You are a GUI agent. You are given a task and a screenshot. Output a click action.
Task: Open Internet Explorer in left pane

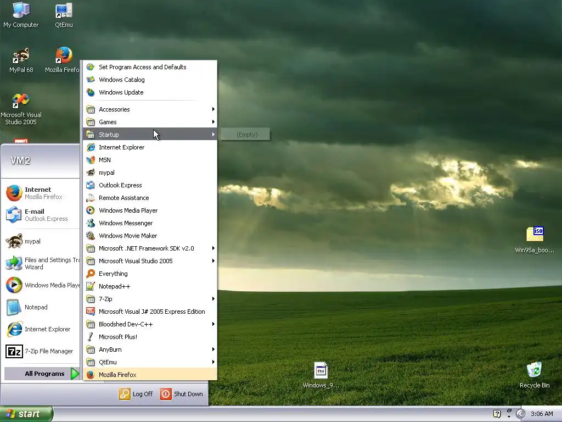pyautogui.click(x=41, y=329)
